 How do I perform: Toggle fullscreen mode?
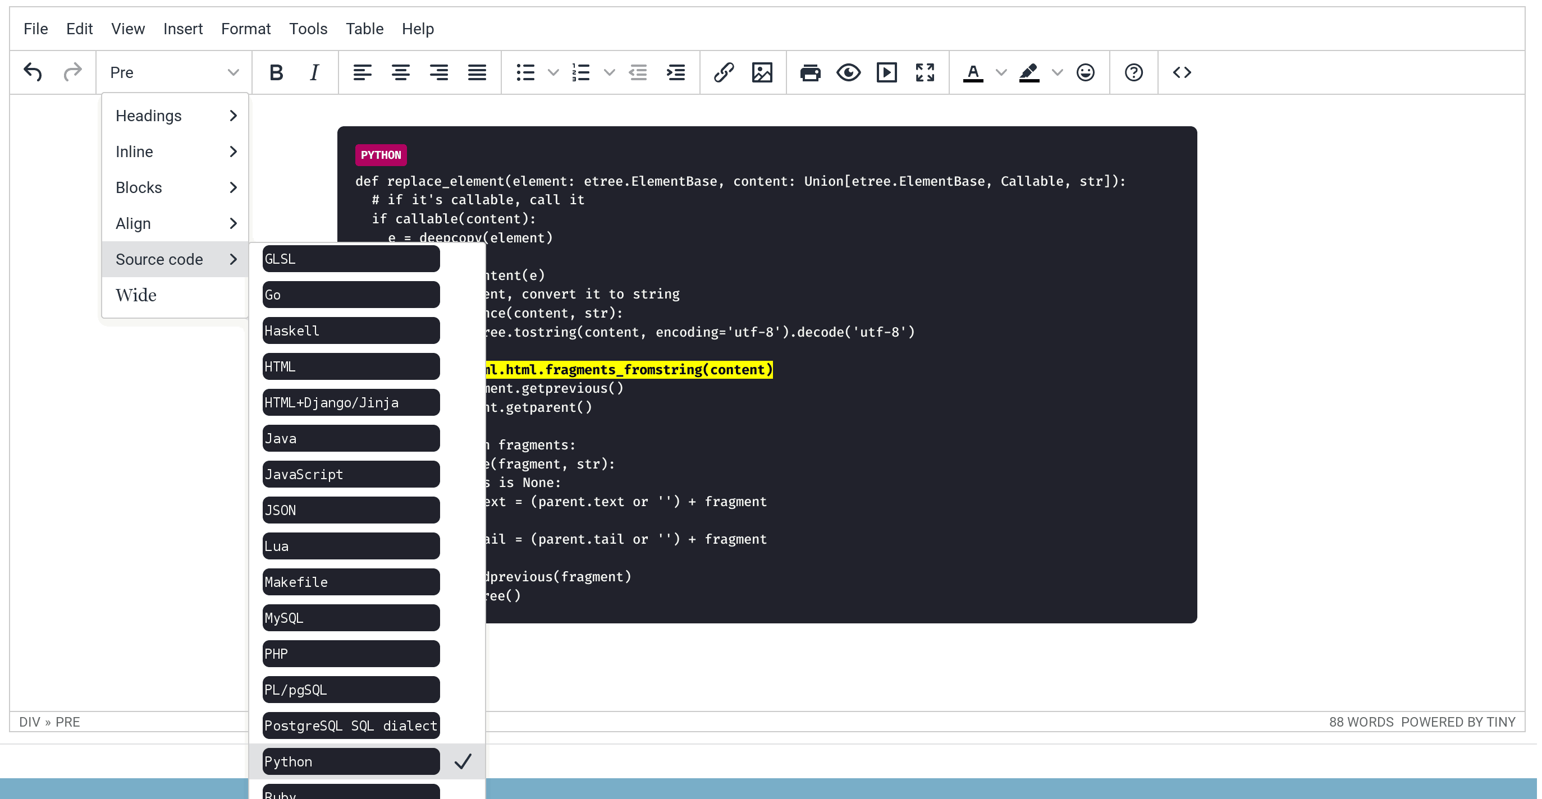[x=925, y=72]
